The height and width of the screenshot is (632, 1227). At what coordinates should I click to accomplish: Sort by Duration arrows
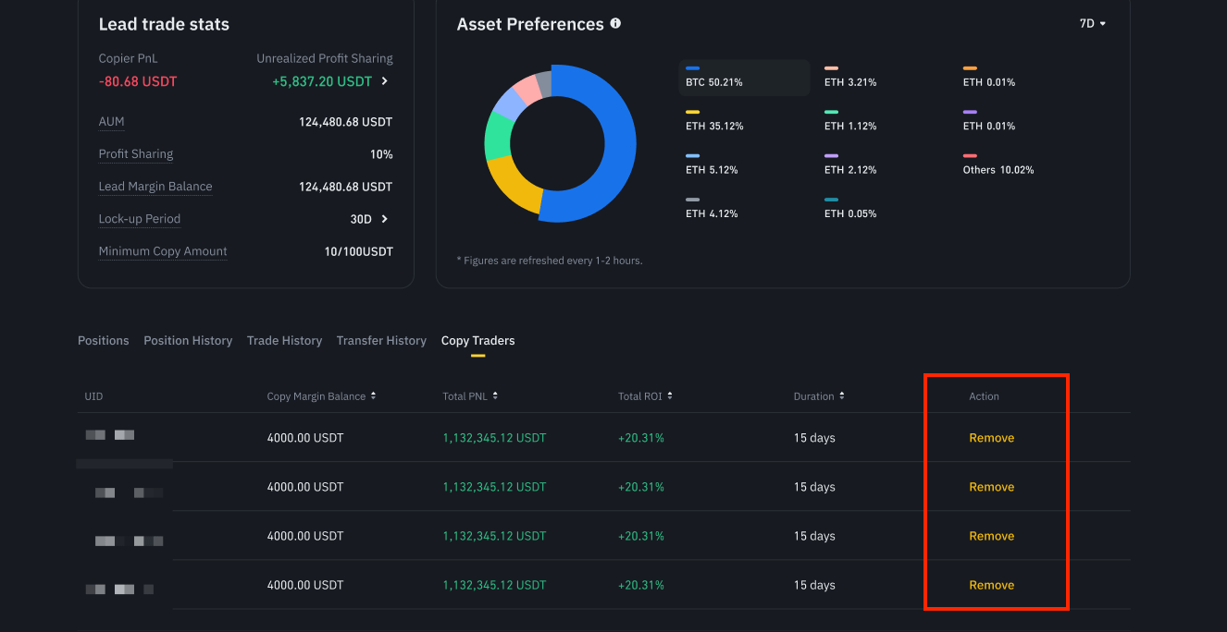(842, 396)
